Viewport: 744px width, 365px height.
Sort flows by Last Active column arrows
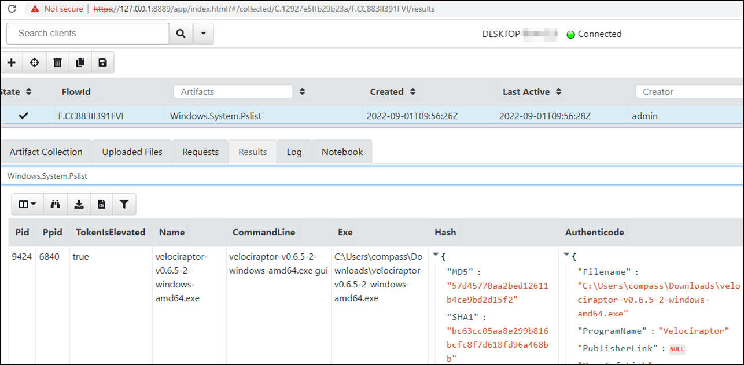tap(559, 92)
